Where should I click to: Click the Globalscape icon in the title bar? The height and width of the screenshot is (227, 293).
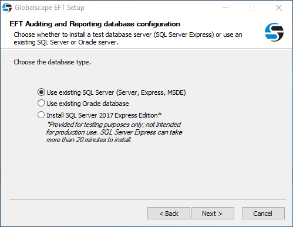(7, 8)
